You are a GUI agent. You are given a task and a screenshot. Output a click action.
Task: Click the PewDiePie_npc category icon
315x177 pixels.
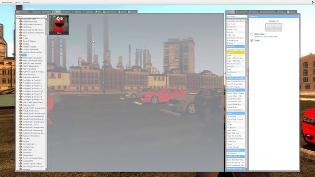[x=21, y=147]
